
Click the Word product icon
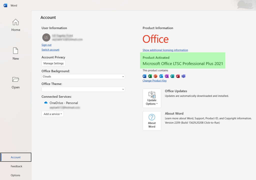pyautogui.click(x=144, y=76)
